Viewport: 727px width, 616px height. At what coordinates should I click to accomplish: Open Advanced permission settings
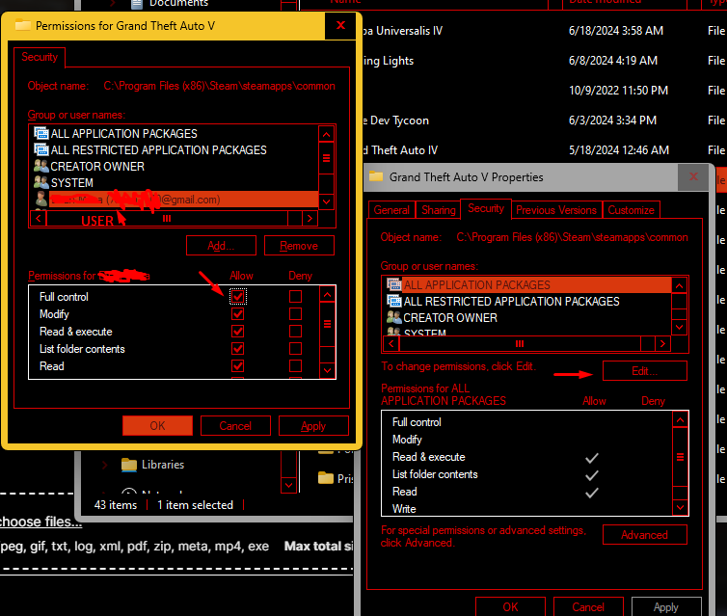coord(644,535)
